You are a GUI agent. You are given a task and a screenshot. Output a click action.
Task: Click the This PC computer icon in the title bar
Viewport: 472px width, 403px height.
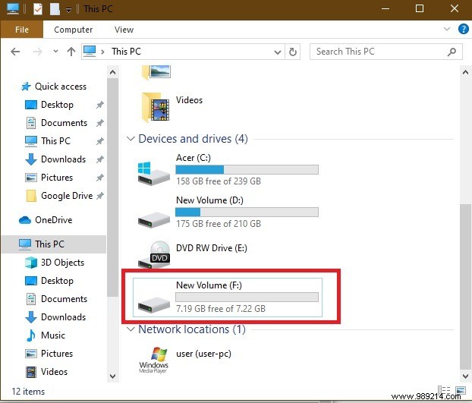click(13, 9)
